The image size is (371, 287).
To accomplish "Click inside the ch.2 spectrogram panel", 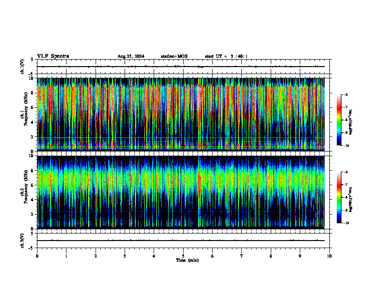I will [x=181, y=192].
